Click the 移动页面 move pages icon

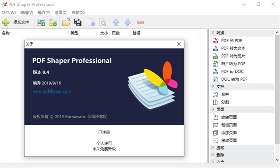(215, 140)
